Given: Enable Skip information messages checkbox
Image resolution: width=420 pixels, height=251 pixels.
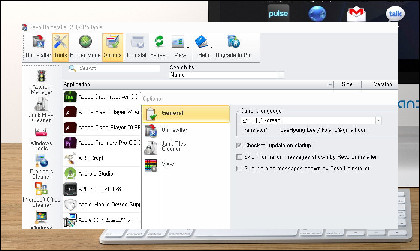Looking at the screenshot, I should [239, 157].
